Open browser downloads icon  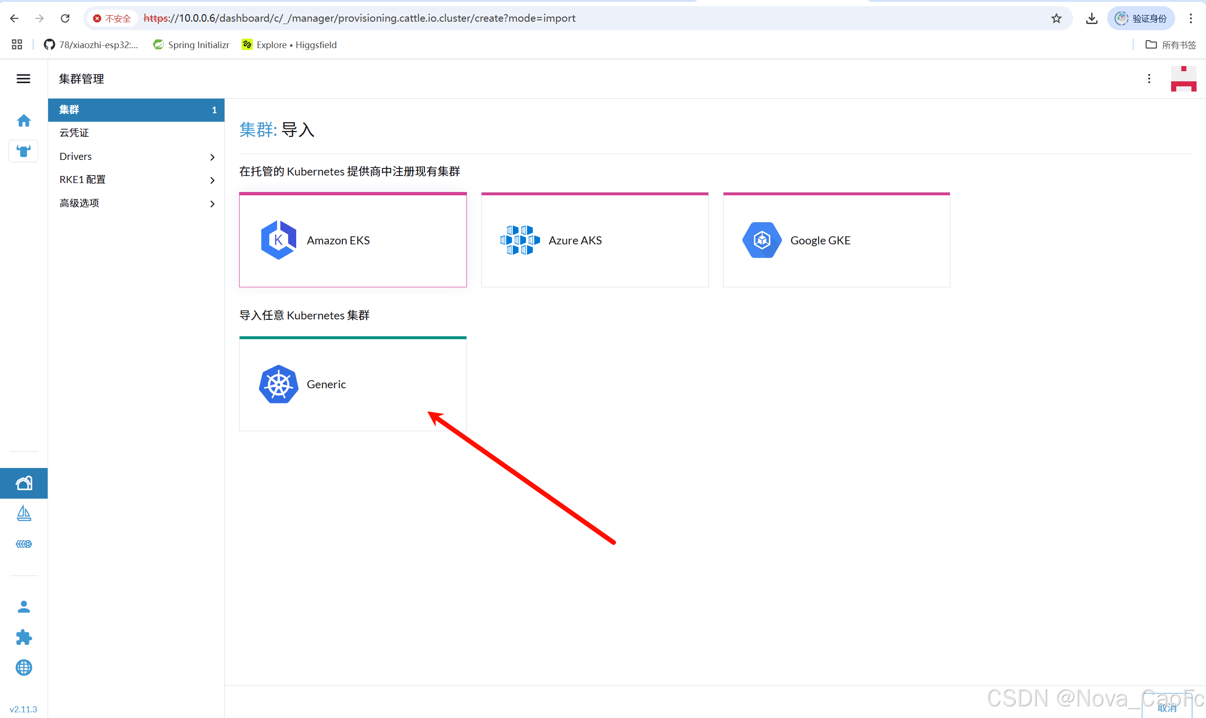pos(1091,18)
